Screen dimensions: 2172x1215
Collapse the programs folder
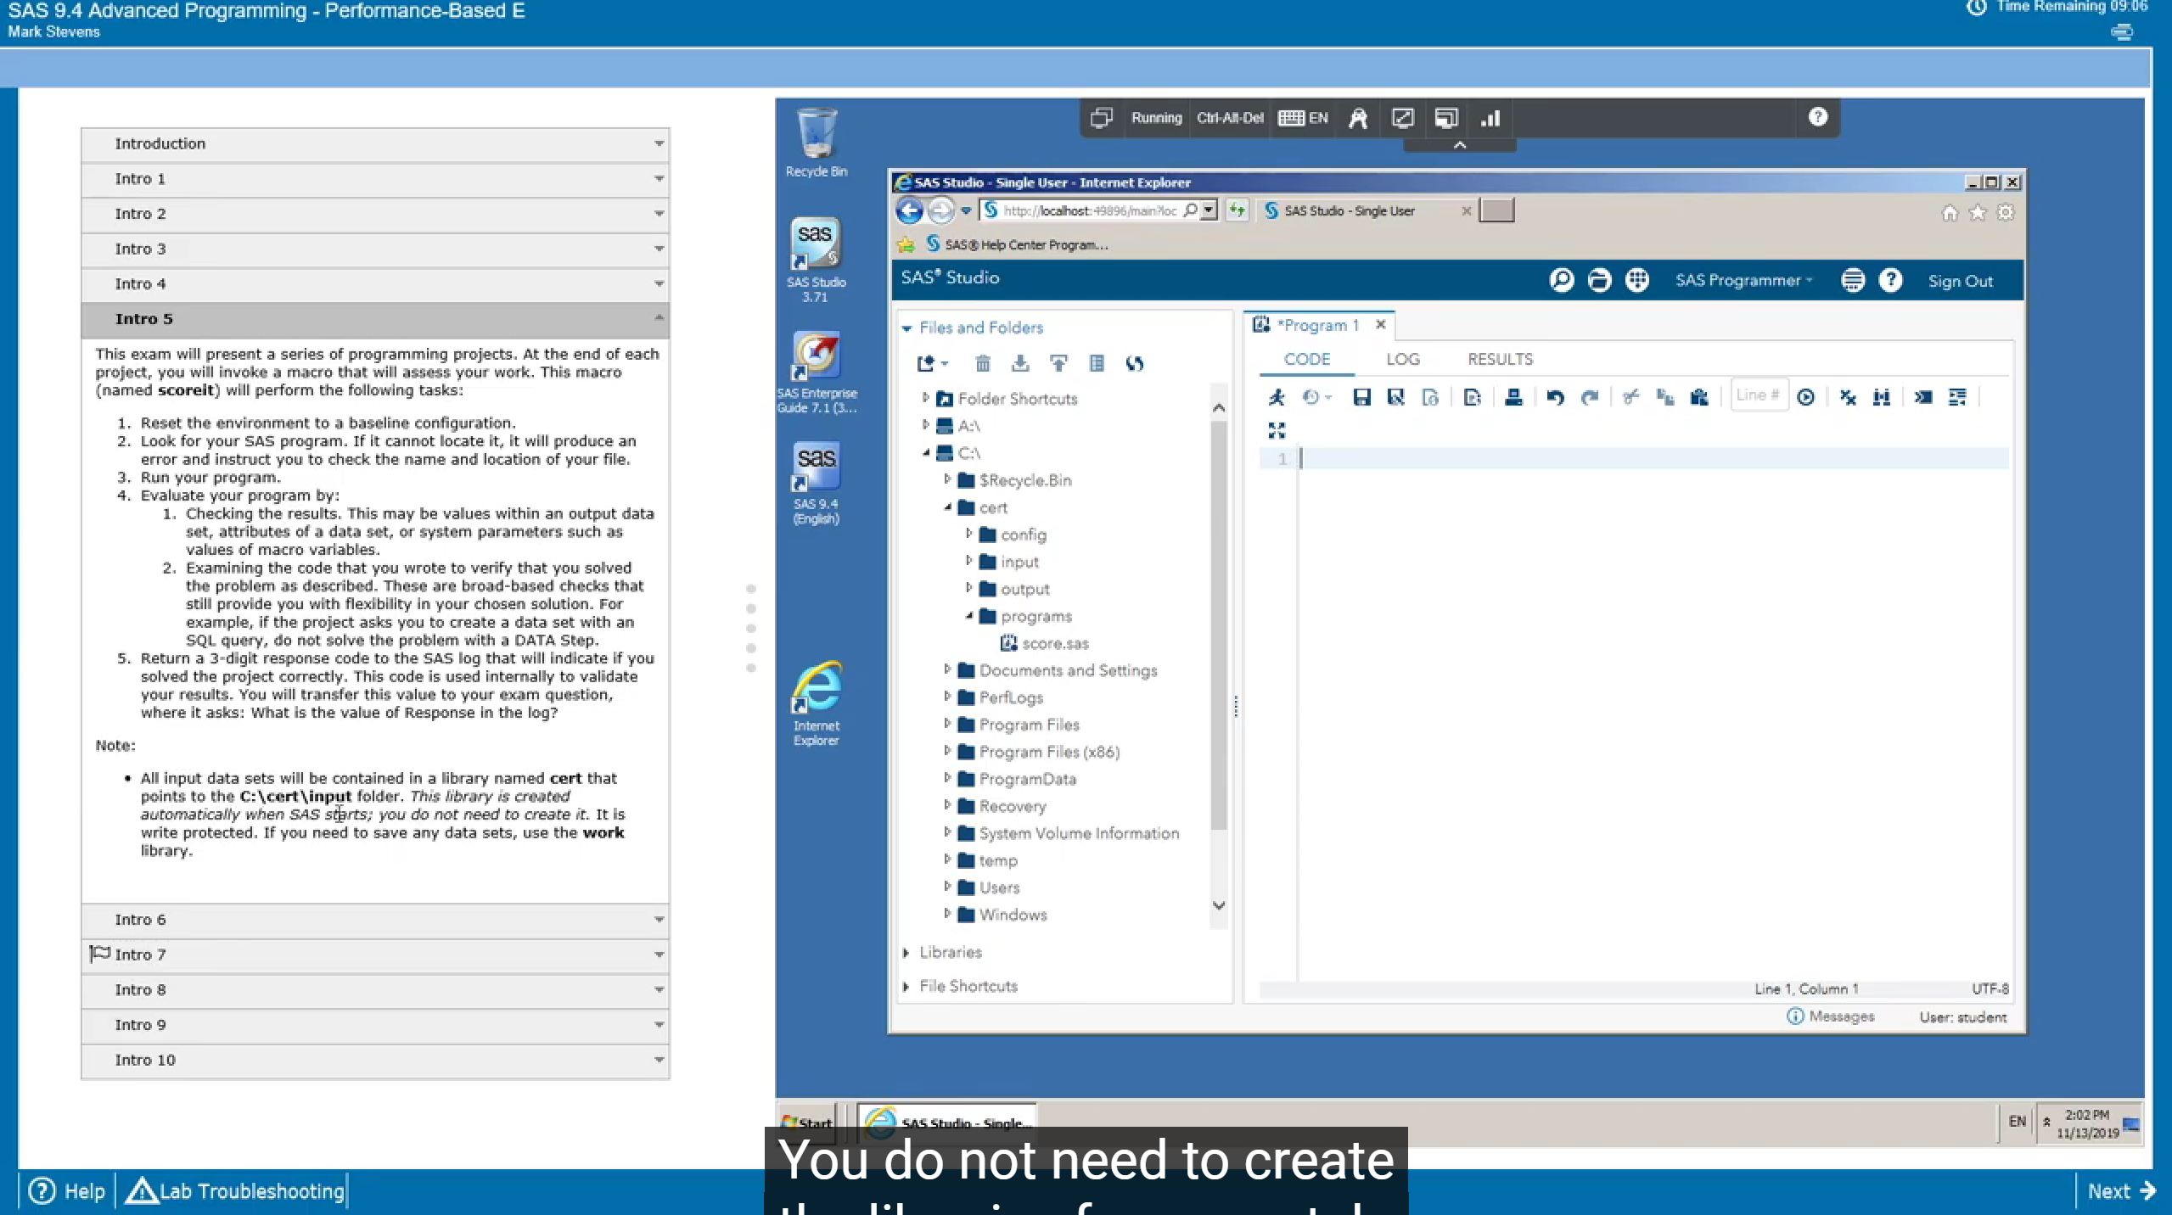point(968,616)
